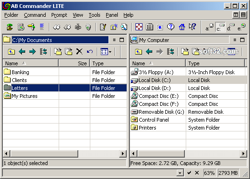Open command line history dropdown arrow
This screenshot has height=179, width=250.
coord(180,173)
